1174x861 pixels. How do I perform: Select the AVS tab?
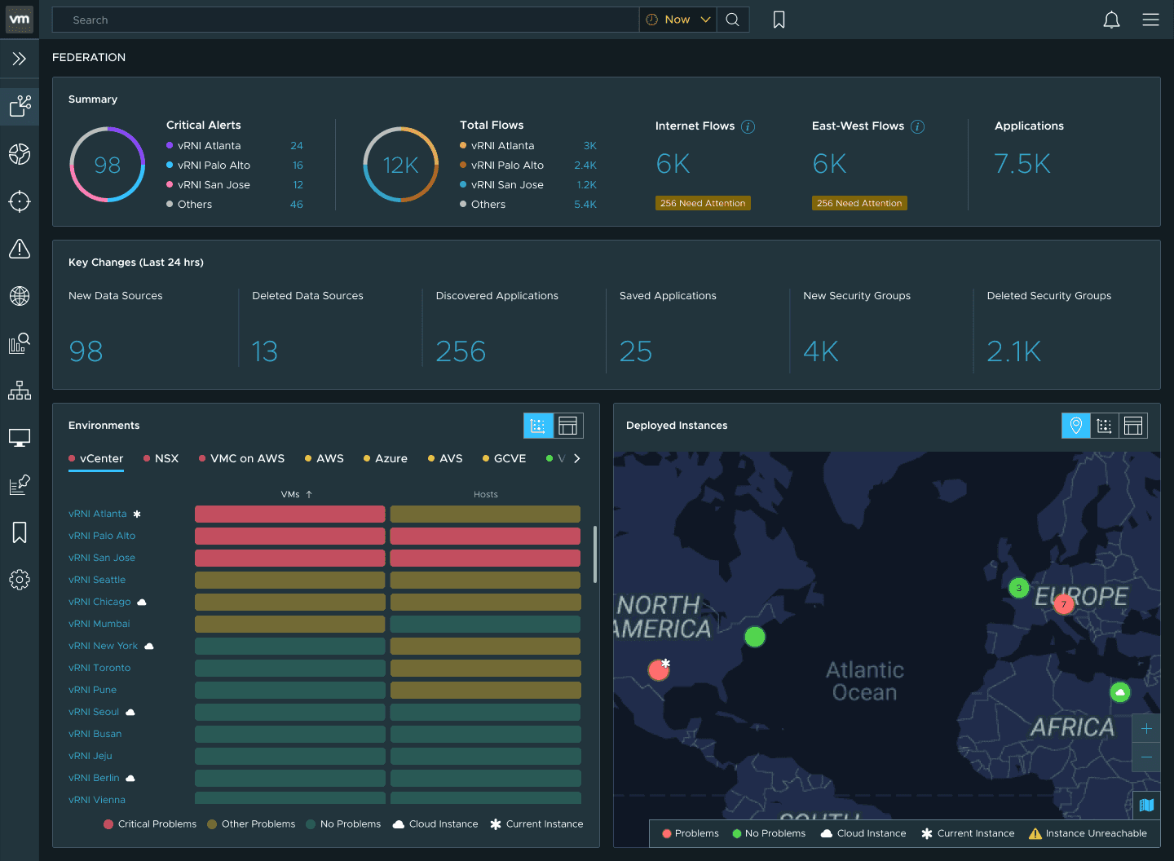445,459
